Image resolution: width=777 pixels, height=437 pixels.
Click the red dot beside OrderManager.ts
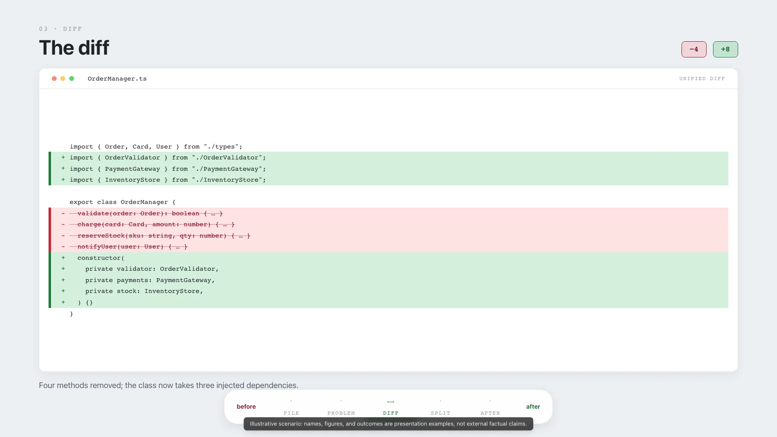pos(54,78)
